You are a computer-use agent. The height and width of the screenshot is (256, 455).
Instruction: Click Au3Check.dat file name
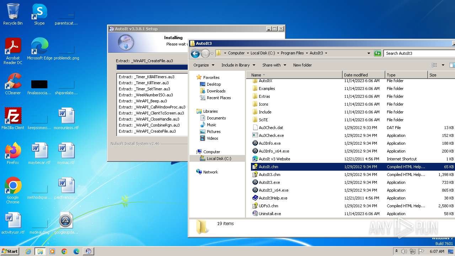pos(271,128)
